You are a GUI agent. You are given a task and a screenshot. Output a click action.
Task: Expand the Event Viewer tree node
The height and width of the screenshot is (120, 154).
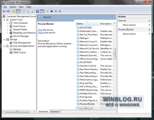[8, 26]
